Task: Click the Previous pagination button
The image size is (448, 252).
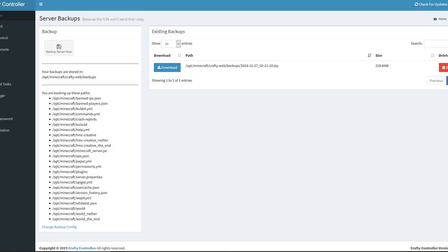Action: tap(435, 81)
